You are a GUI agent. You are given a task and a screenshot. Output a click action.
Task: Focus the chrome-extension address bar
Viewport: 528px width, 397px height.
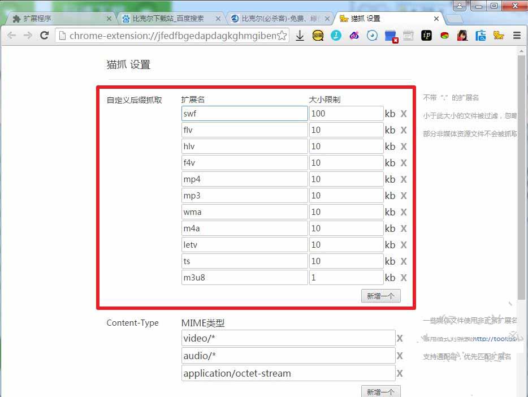click(x=172, y=36)
